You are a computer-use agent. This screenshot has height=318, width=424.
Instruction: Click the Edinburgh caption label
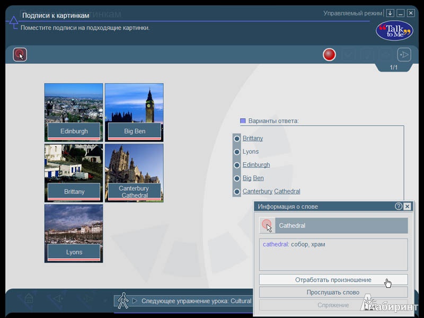[74, 131]
